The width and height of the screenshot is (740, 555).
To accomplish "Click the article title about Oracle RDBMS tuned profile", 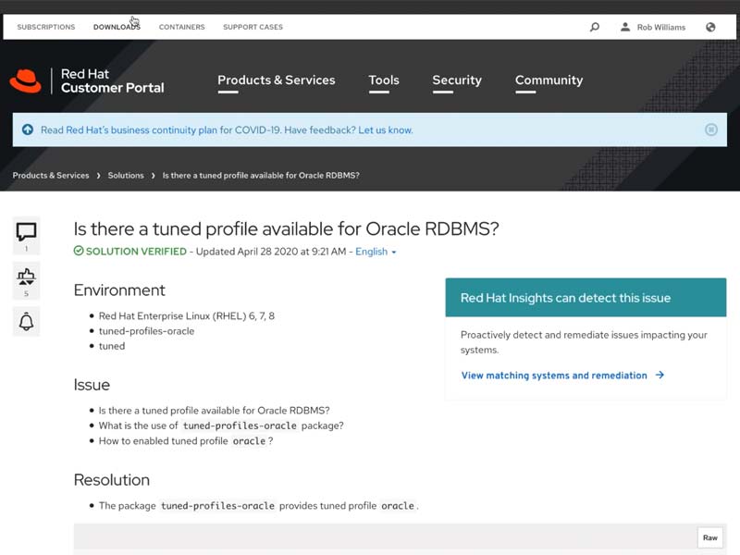I will pos(286,228).
